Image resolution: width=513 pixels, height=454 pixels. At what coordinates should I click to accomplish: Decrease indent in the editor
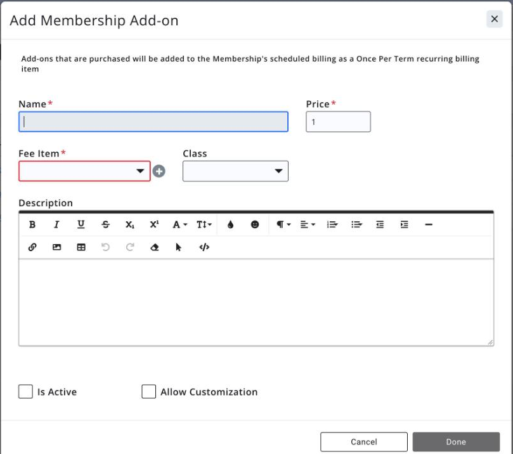pyautogui.click(x=380, y=224)
